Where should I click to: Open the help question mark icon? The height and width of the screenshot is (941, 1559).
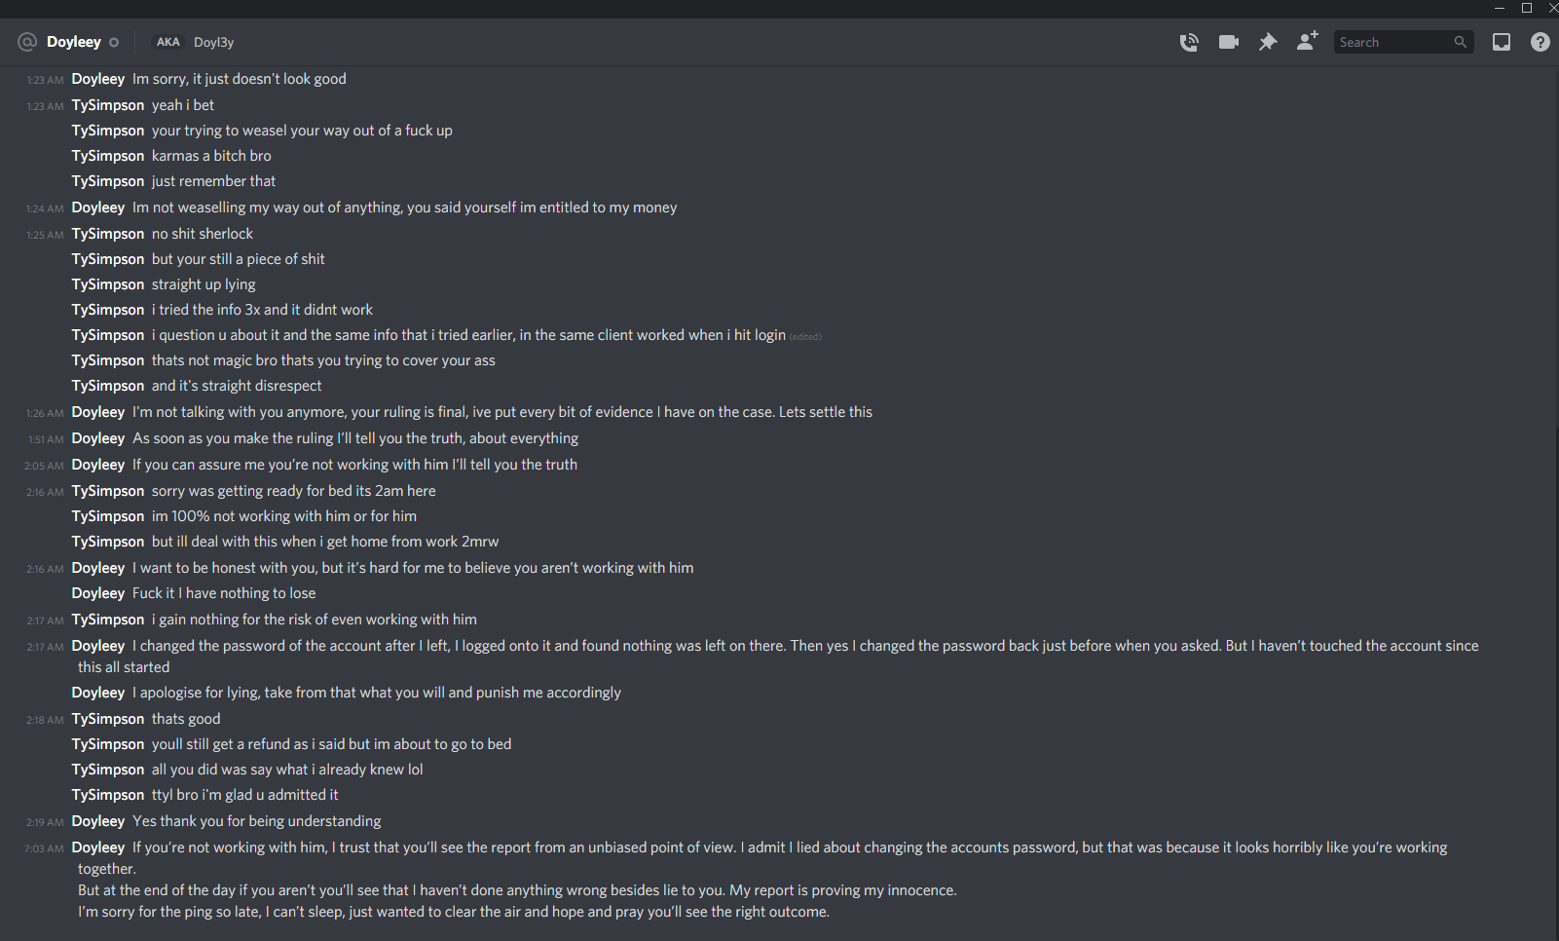[x=1540, y=42]
